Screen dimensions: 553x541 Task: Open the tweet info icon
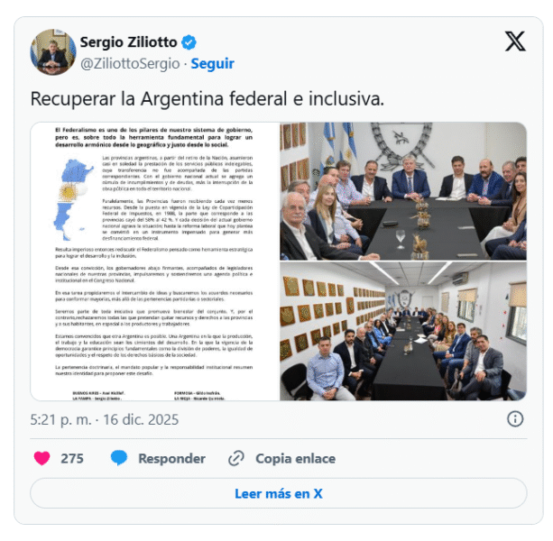(x=515, y=419)
